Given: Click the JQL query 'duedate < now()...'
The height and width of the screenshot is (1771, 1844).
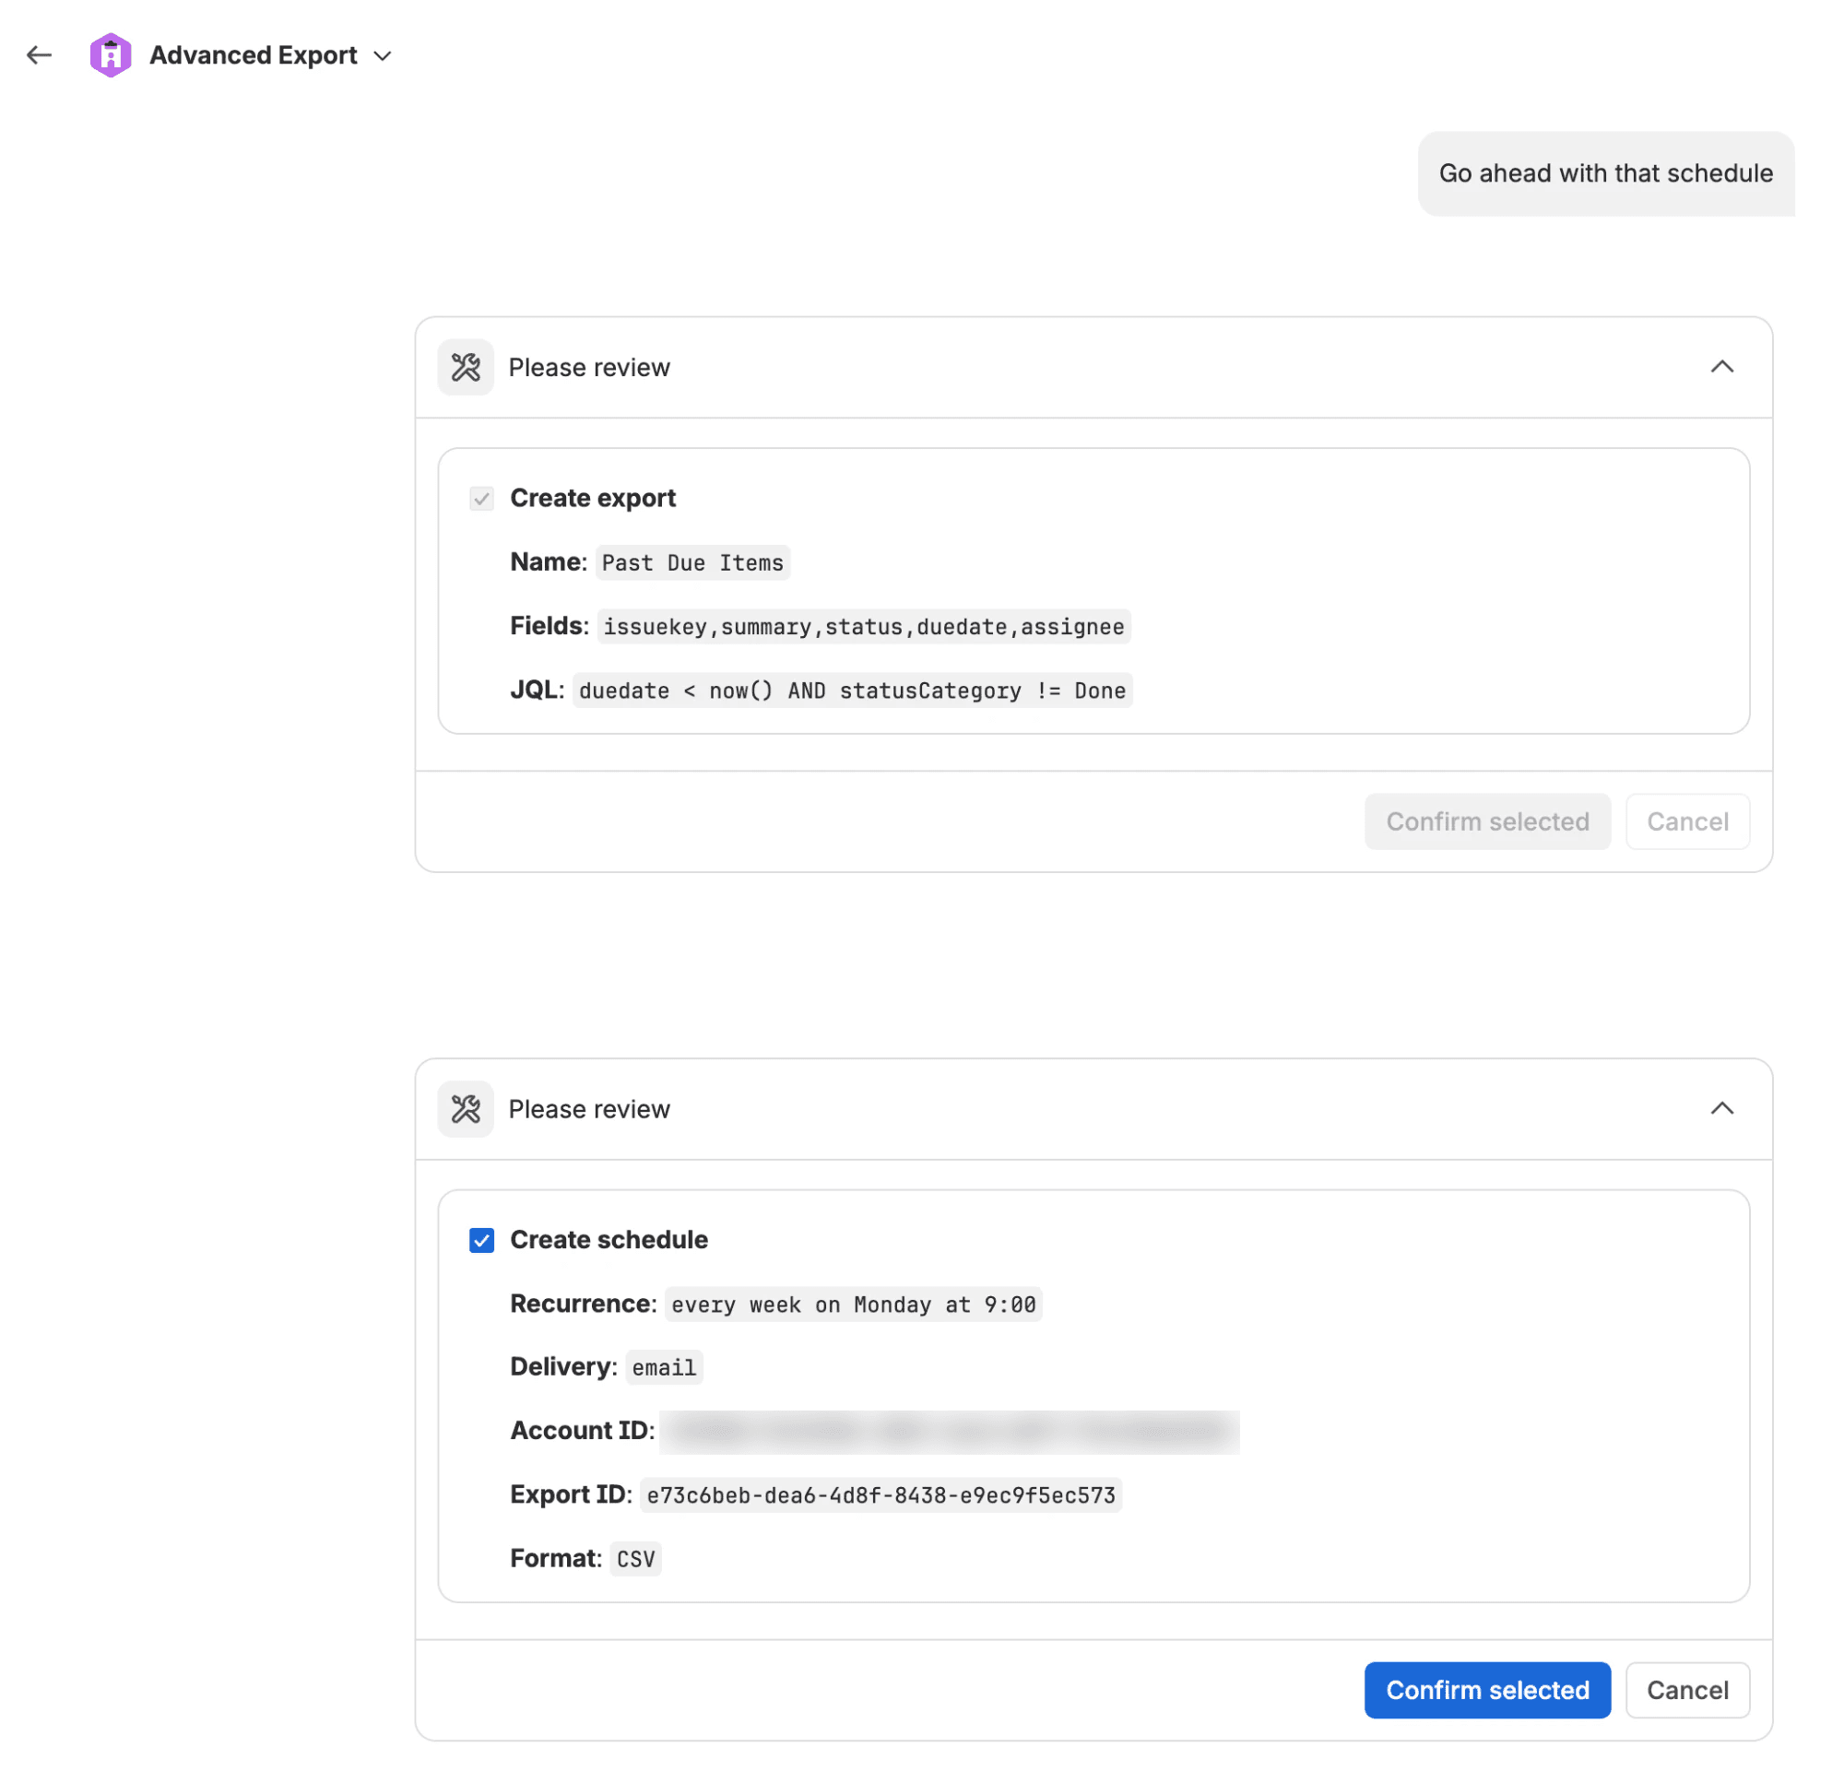Looking at the screenshot, I should click(x=854, y=691).
